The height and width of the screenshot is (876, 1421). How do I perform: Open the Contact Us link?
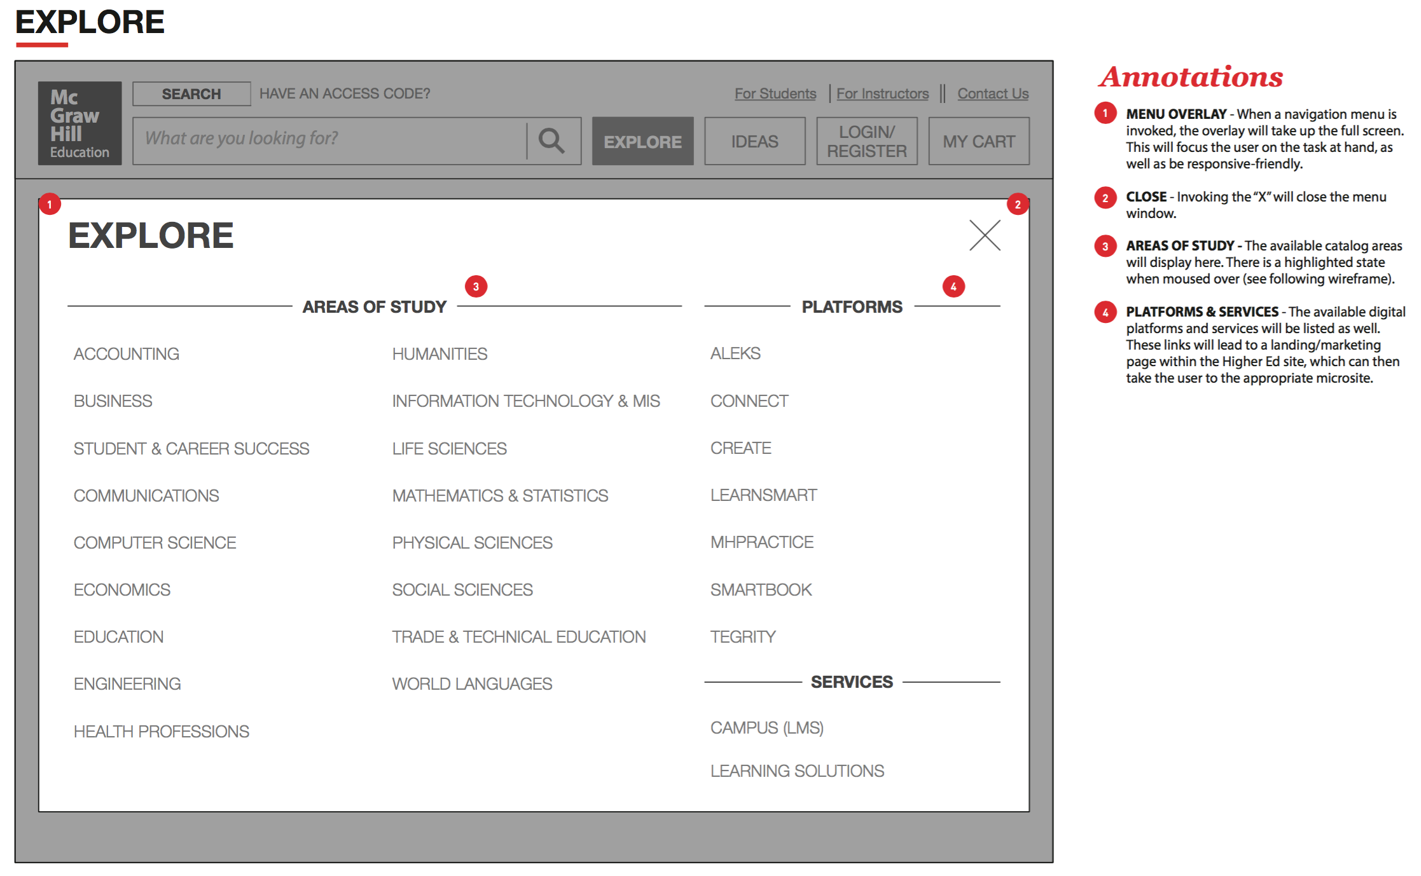coord(993,93)
